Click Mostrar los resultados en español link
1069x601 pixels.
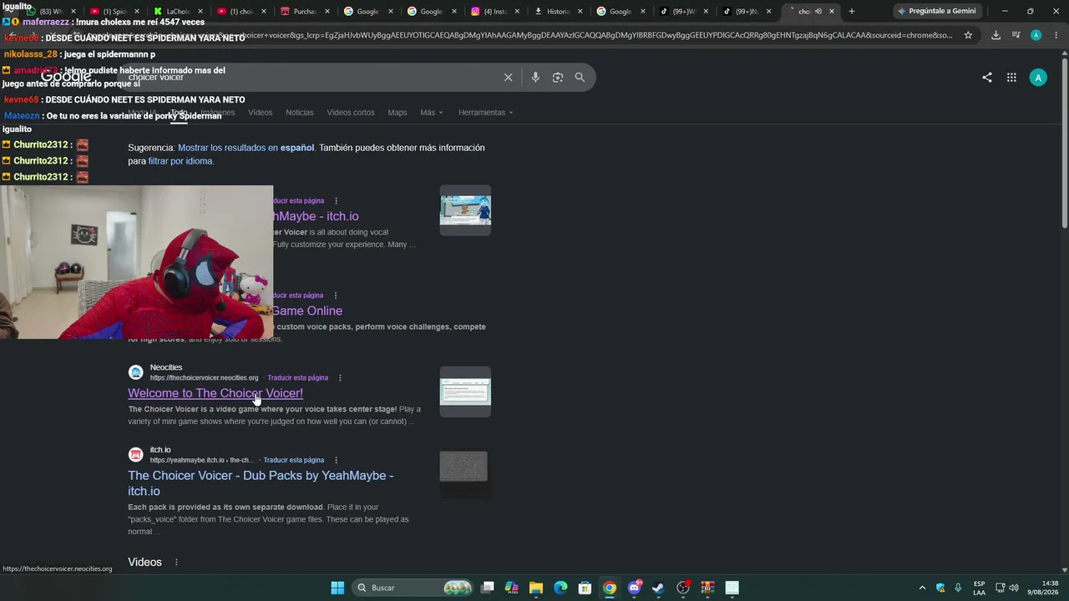point(246,148)
